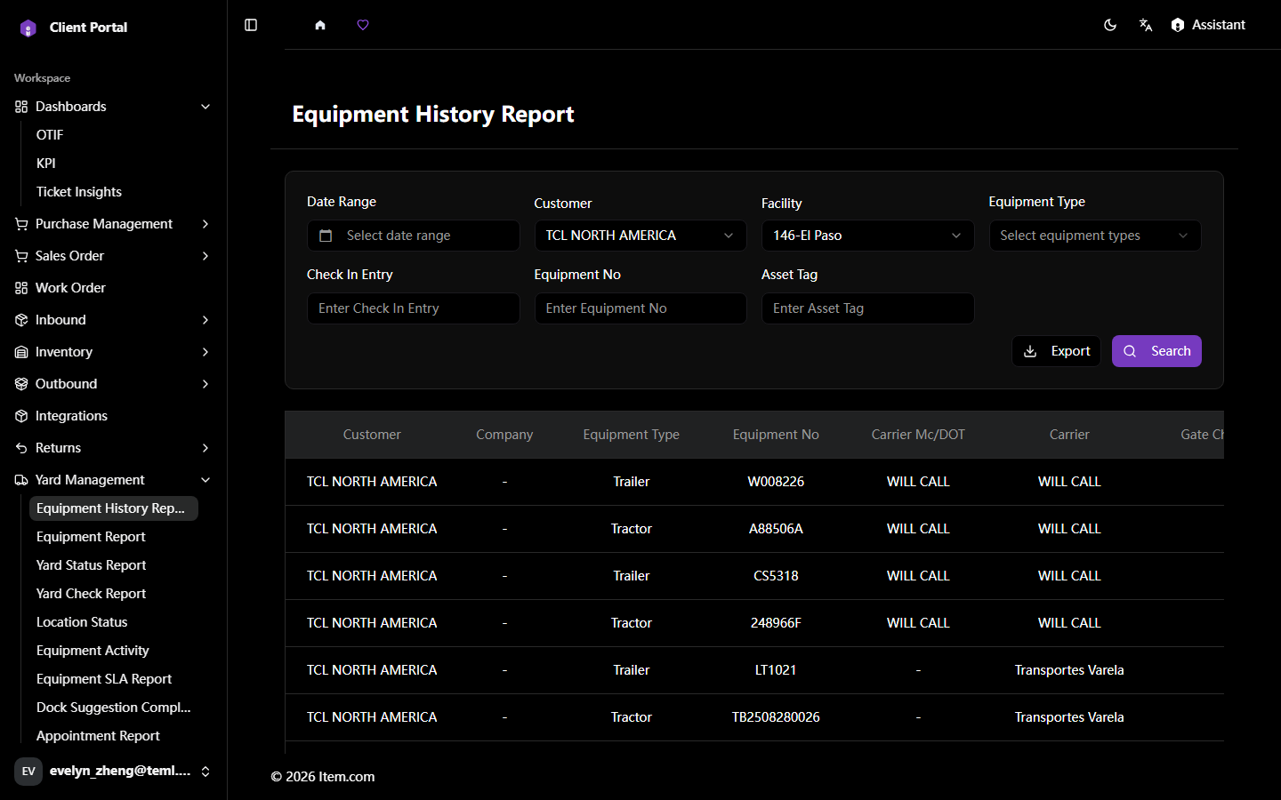Click the Carrier column header

point(1069,435)
